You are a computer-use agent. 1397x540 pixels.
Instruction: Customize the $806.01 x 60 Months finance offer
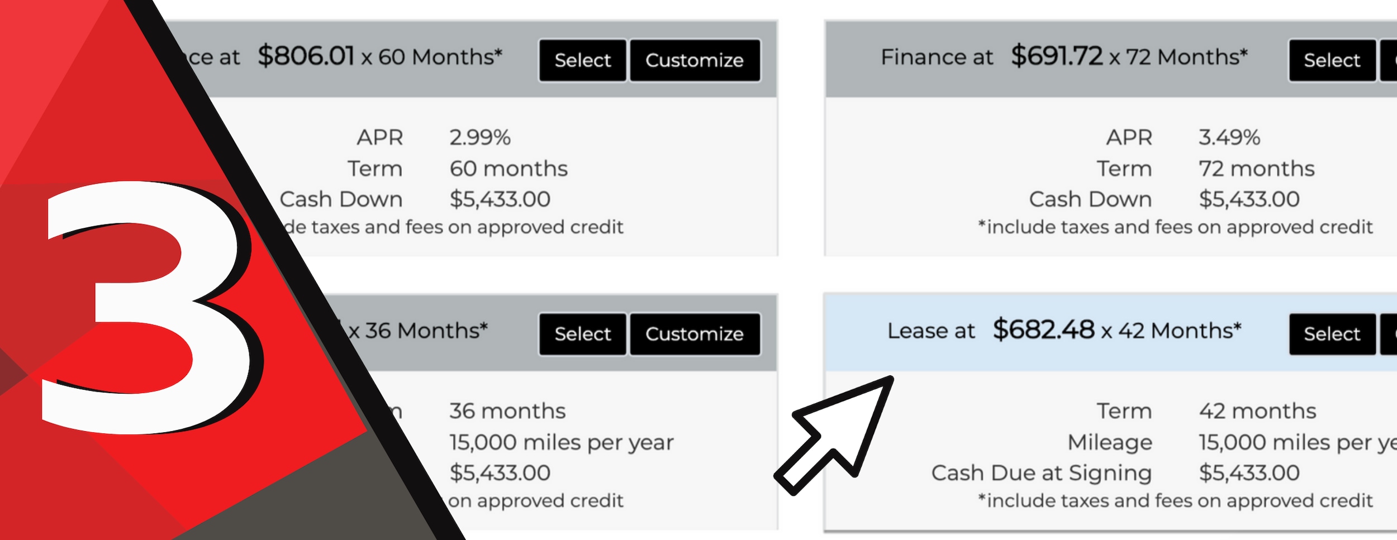[695, 60]
